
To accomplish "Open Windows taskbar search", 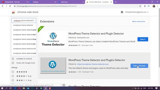I will coord(6,88).
